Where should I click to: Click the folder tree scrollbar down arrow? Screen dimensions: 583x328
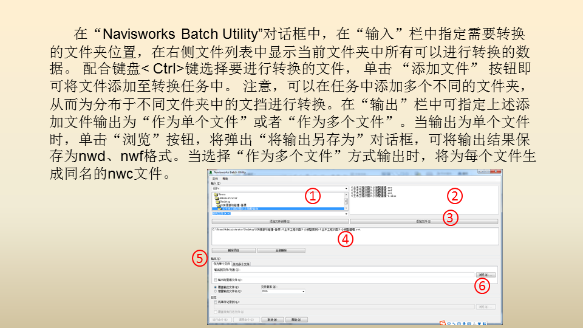tap(346, 208)
